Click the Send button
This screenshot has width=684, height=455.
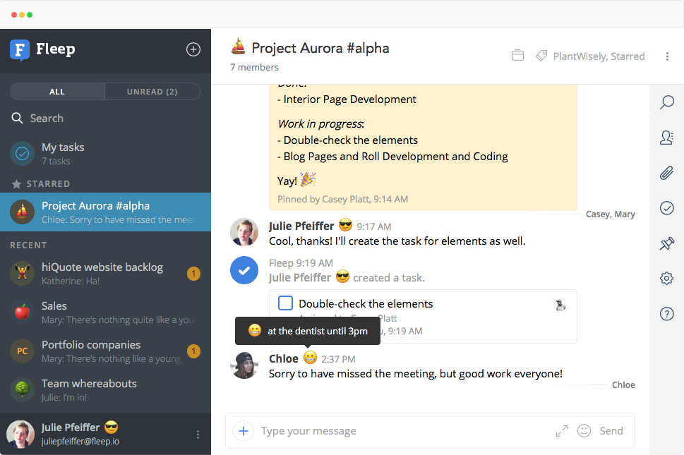pyautogui.click(x=611, y=430)
